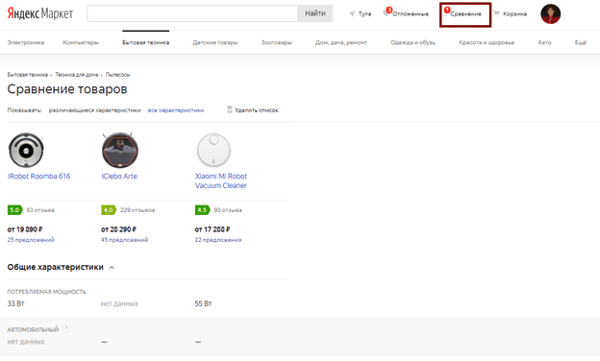Viewport: 600px width, 361px height.
Task: Open 229 отзывов reviews
Action: (x=137, y=210)
